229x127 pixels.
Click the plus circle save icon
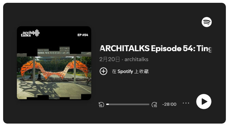103,71
